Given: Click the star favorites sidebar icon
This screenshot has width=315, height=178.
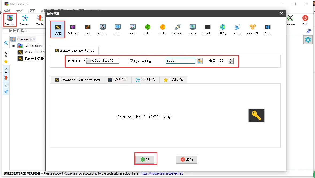Looking at the screenshot, I should [6, 62].
